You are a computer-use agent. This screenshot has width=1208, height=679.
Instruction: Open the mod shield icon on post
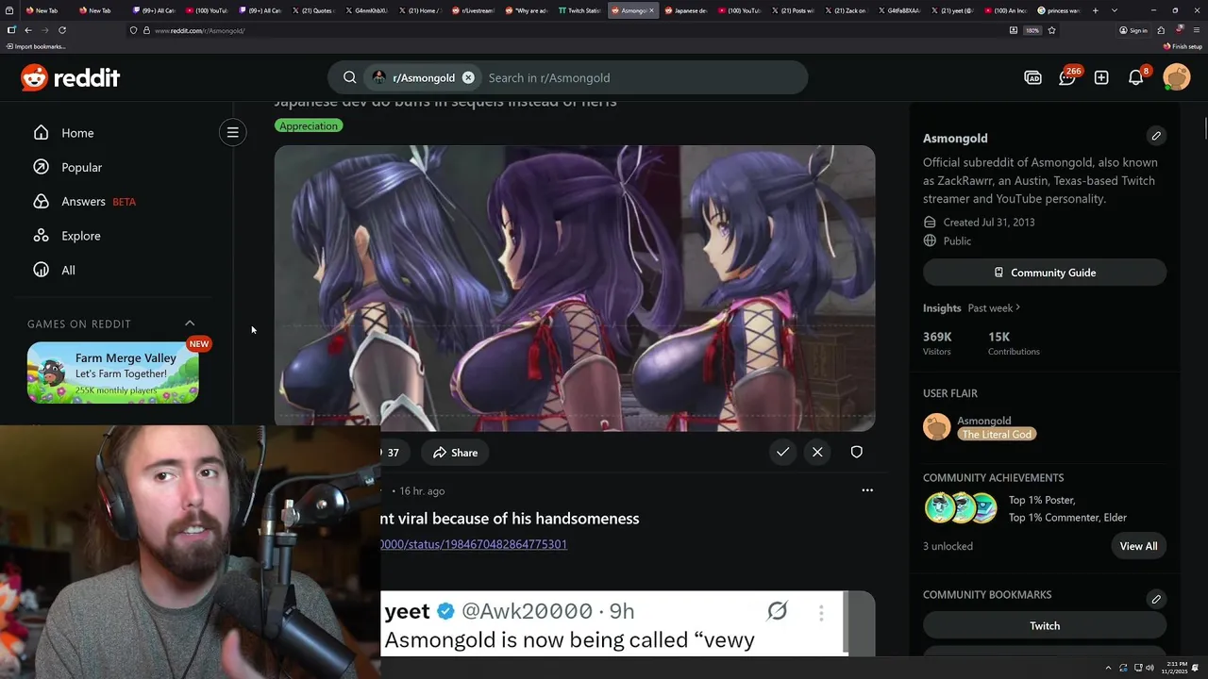(x=856, y=453)
